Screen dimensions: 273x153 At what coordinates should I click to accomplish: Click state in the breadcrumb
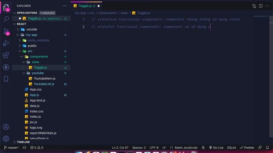tap(124, 13)
